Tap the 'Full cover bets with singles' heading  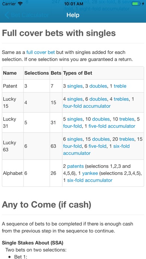(59, 33)
